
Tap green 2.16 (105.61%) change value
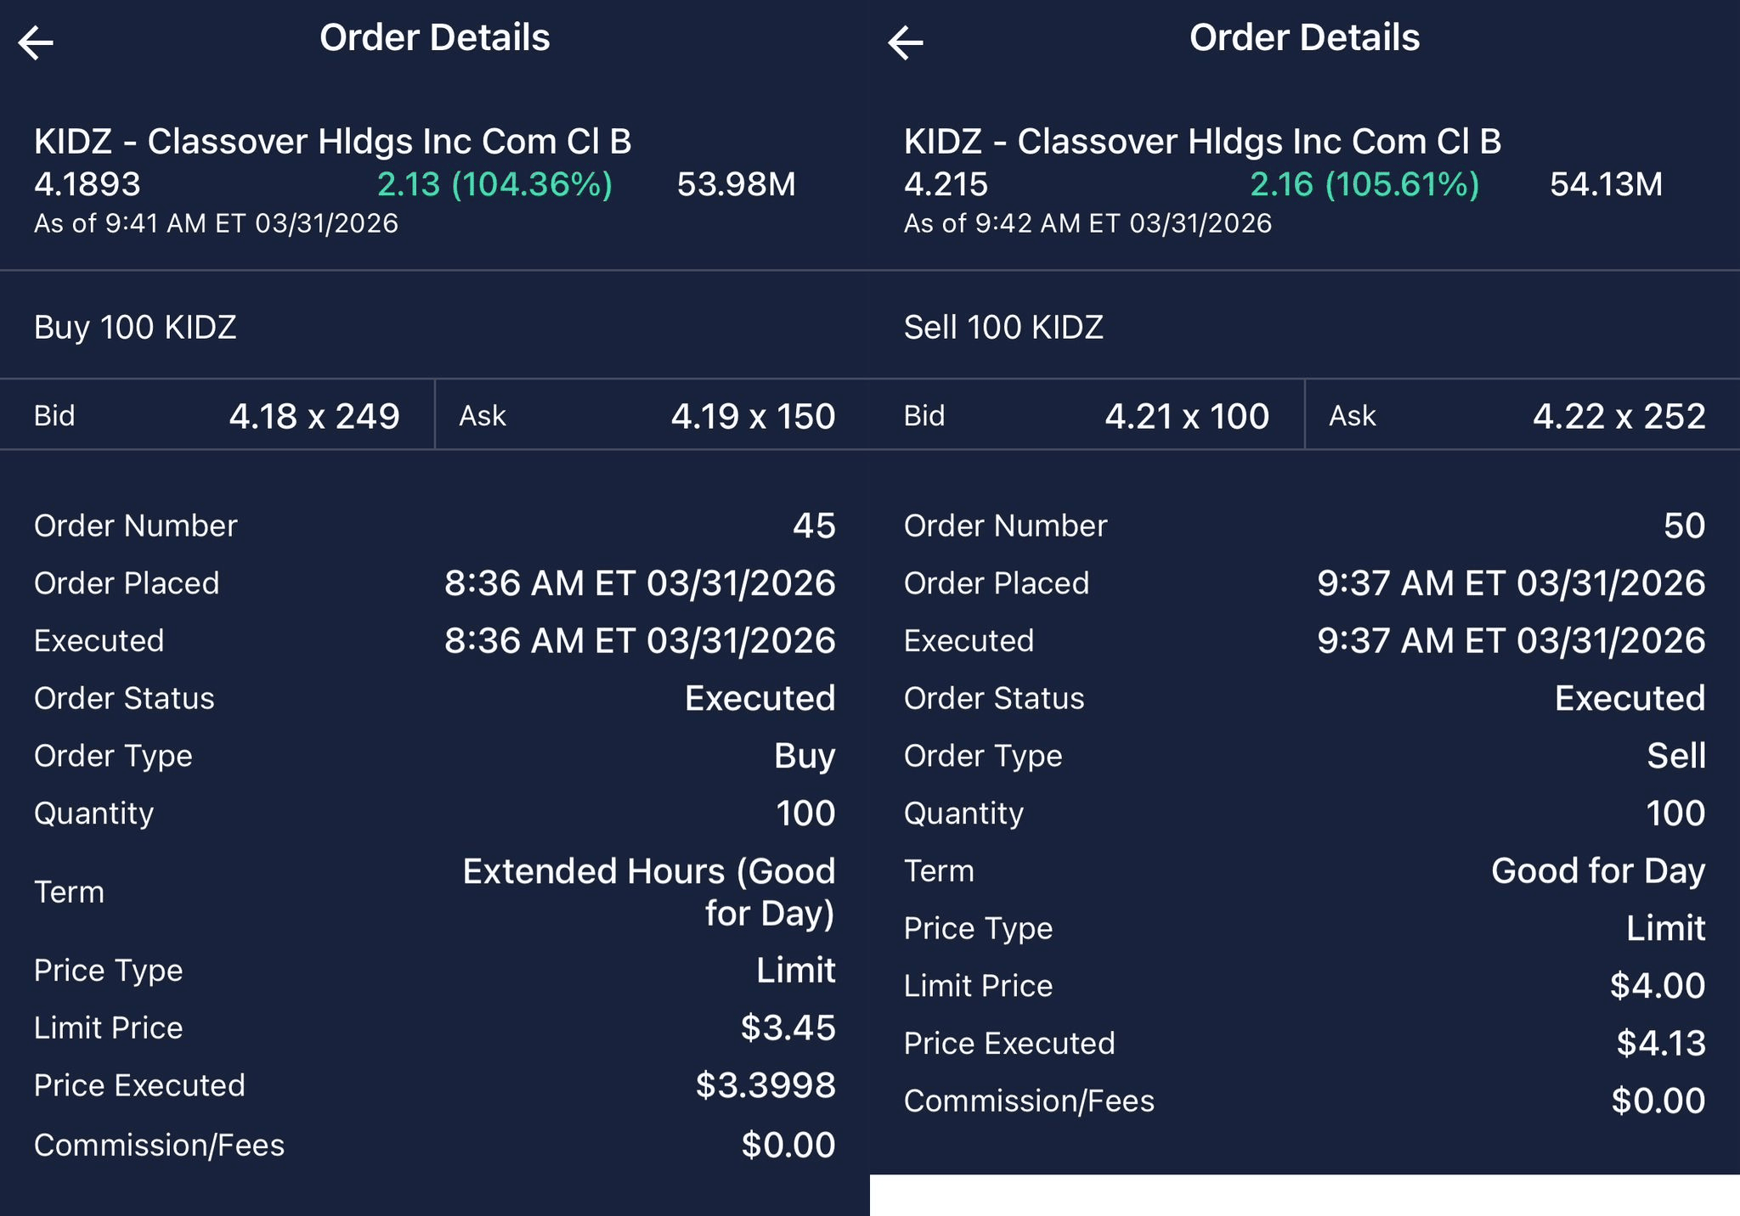pyautogui.click(x=1364, y=184)
